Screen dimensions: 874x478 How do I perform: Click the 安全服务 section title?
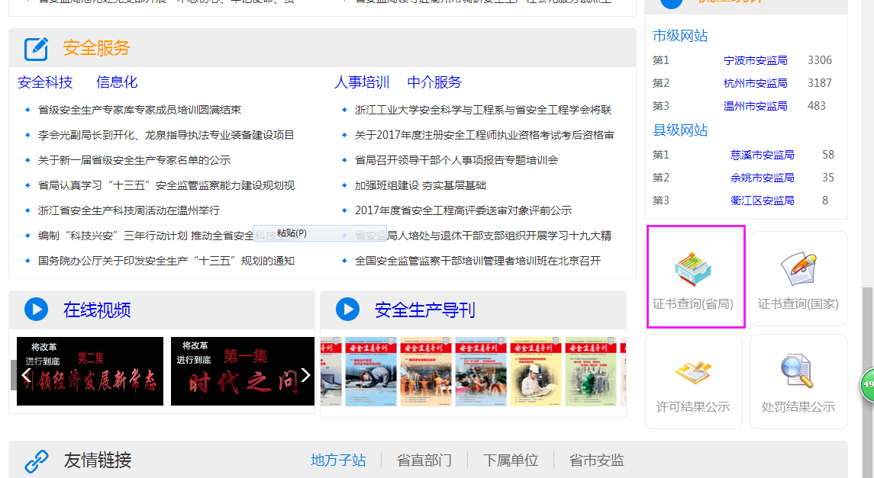tap(96, 49)
